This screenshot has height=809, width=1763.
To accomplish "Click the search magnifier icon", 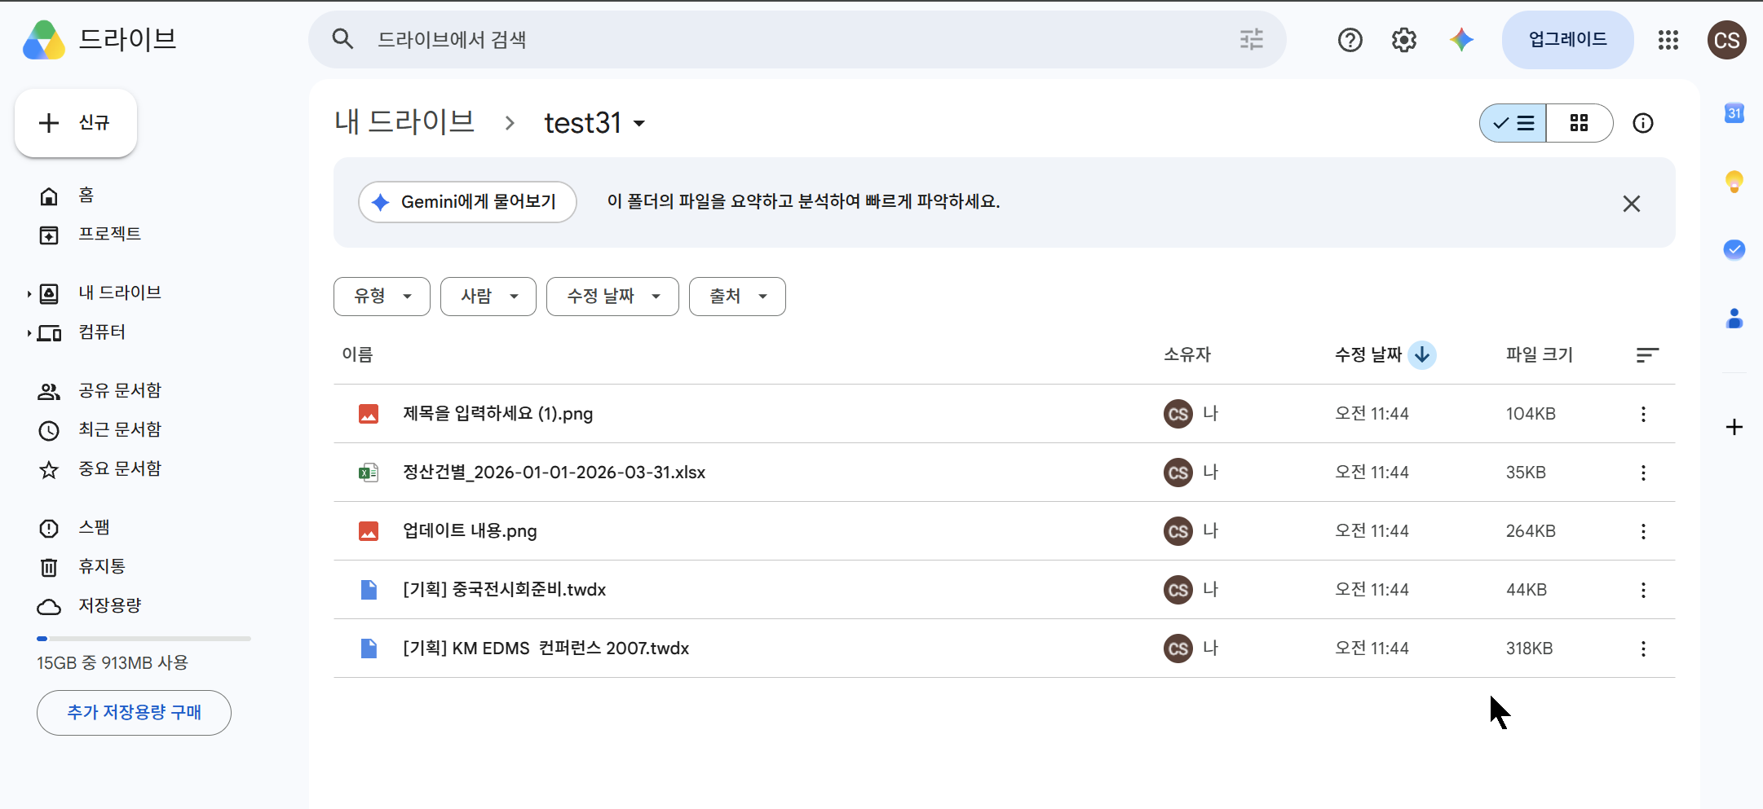I will coord(342,39).
